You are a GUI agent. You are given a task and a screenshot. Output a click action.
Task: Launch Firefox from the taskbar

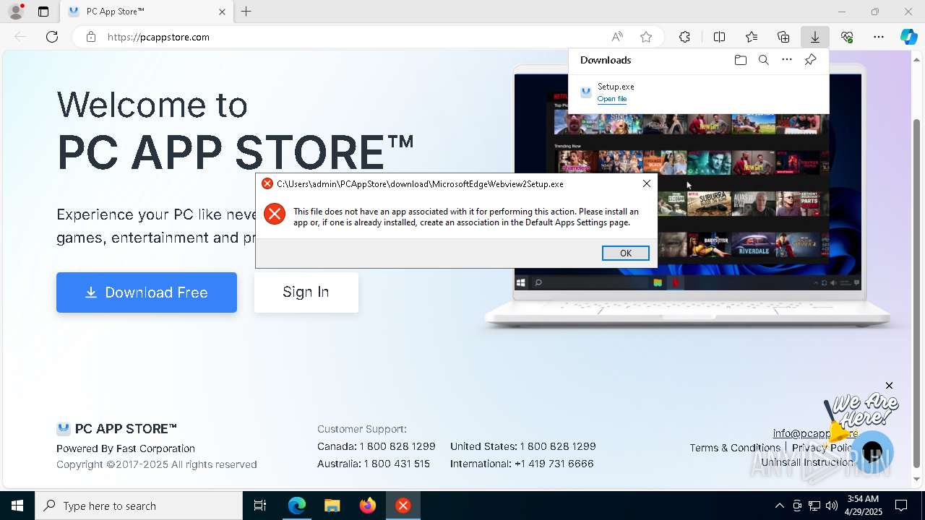pyautogui.click(x=368, y=506)
